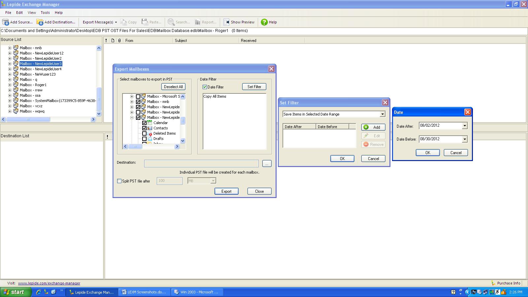Click the Add Source toolbar icon

click(6, 22)
